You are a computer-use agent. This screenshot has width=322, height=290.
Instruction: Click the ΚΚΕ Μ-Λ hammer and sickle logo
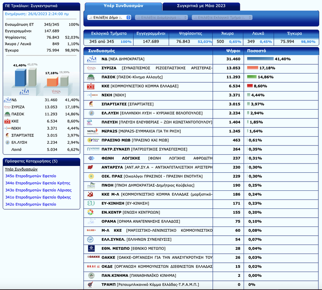(x=91, y=194)
